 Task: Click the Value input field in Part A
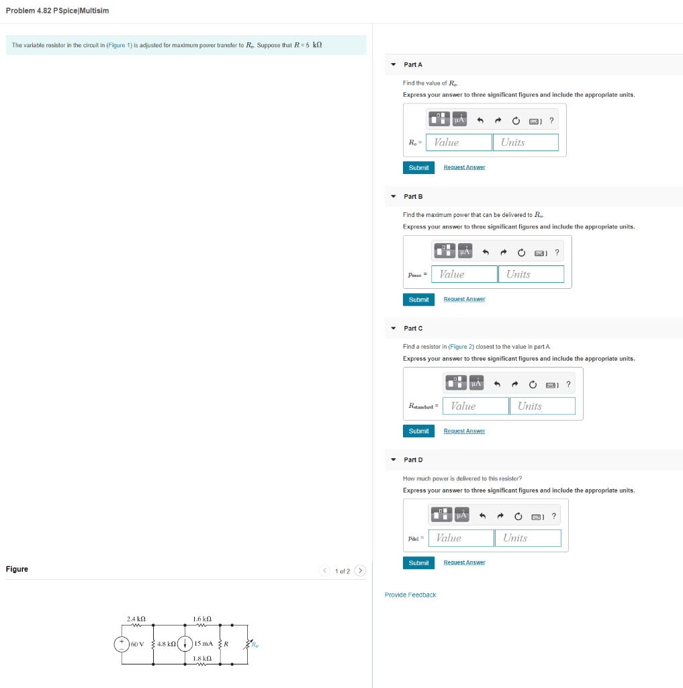tap(459, 142)
